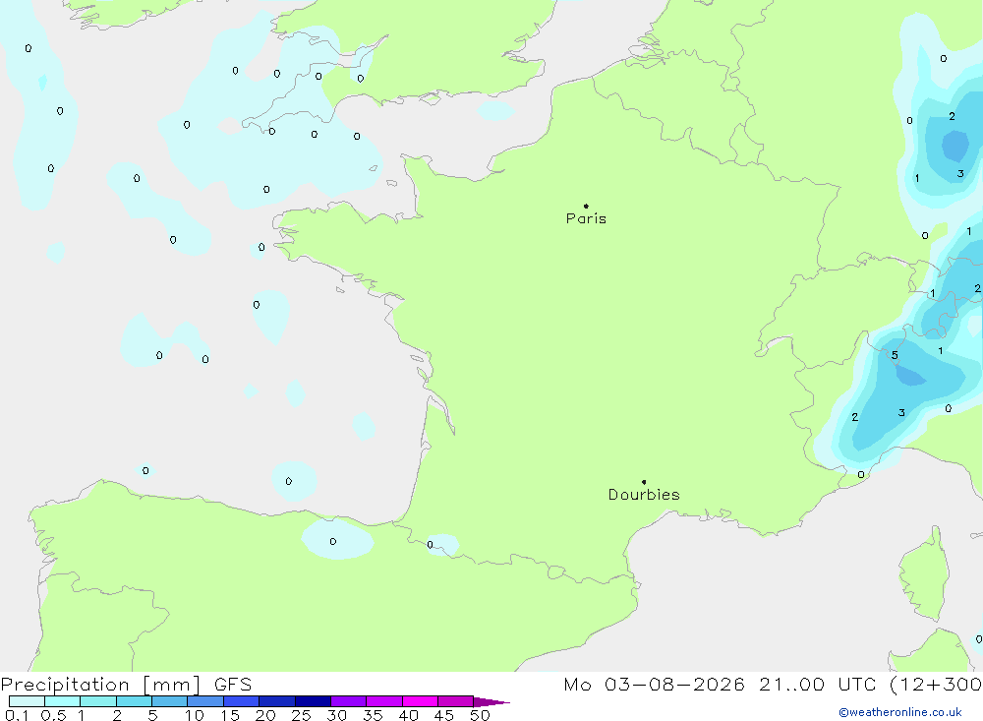Screen dimensions: 983x721
Task: Click the '15' legend scale label
Action: (230, 715)
